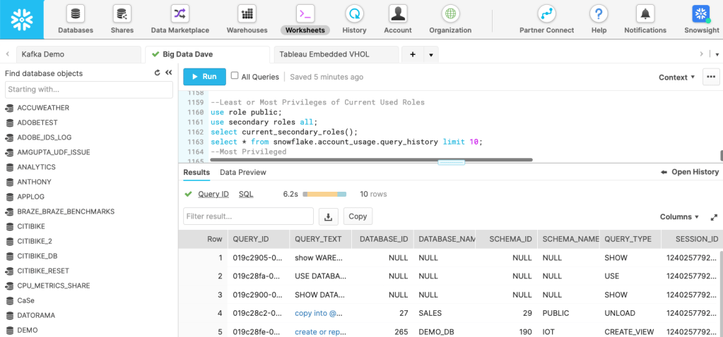Viewport: 723px width, 337px height.
Task: Open the Account page icon
Action: 397,14
